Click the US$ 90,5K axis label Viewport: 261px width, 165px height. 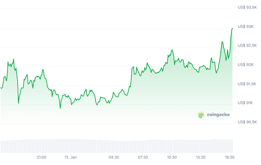[247, 122]
